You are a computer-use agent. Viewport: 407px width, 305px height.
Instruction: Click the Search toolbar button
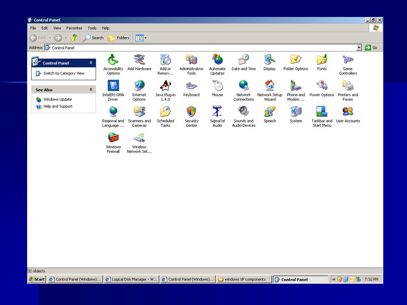(93, 38)
